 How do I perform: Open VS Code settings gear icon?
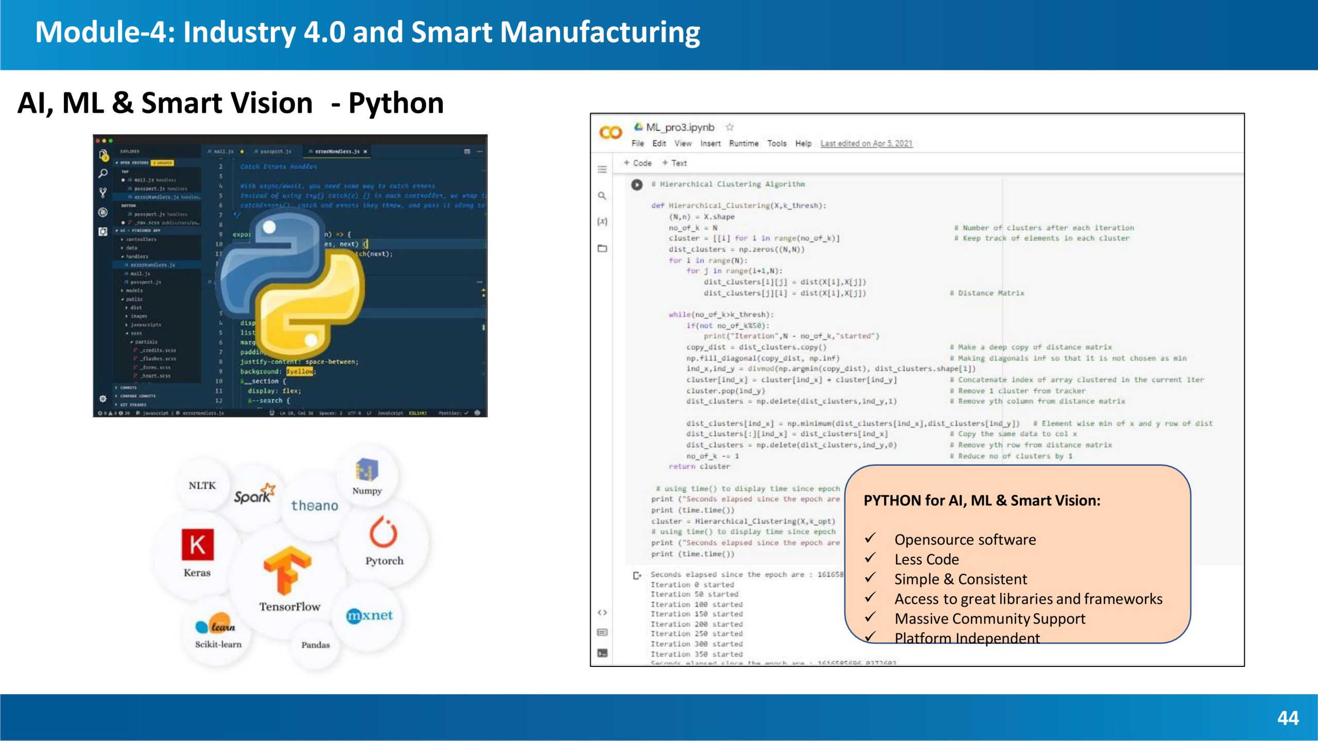(103, 399)
